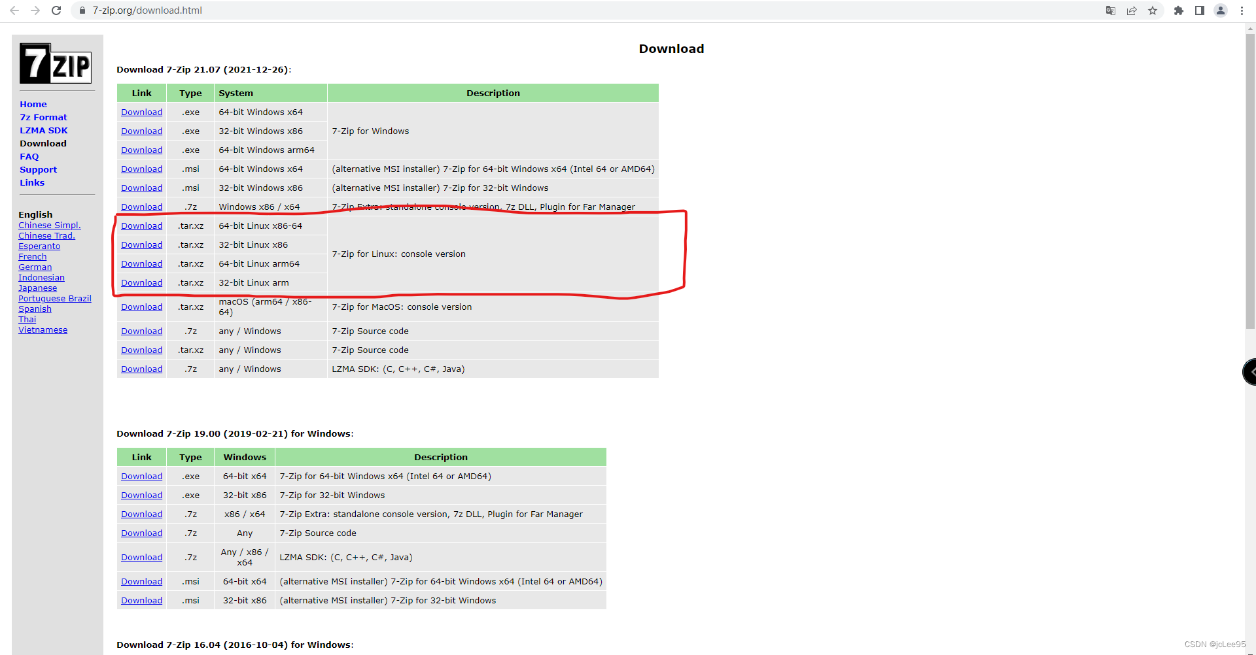Screen dimensions: 1256x655
Task: Download the 64-bit Windows x64 .msi installer
Action: [x=141, y=169]
